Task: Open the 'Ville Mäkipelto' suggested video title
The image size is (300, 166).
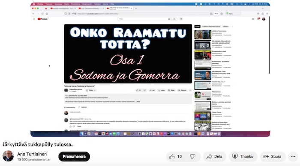Action: click(221, 72)
